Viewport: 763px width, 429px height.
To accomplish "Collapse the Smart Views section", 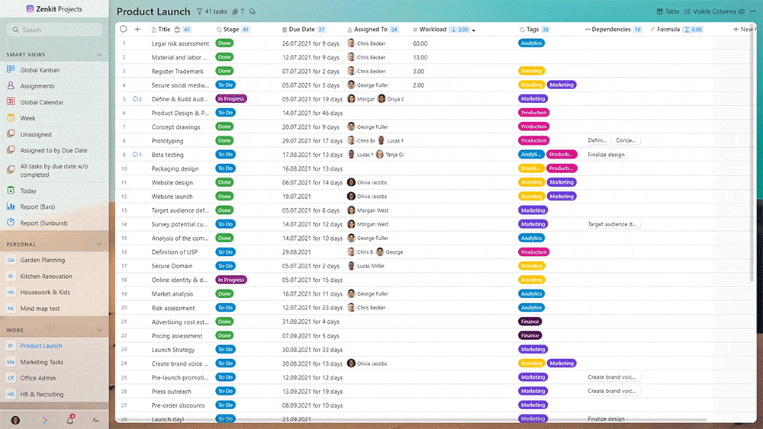I will tap(99, 55).
